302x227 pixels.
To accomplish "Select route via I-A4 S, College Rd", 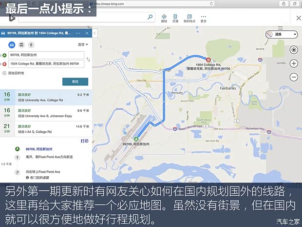I will [x=46, y=129].
